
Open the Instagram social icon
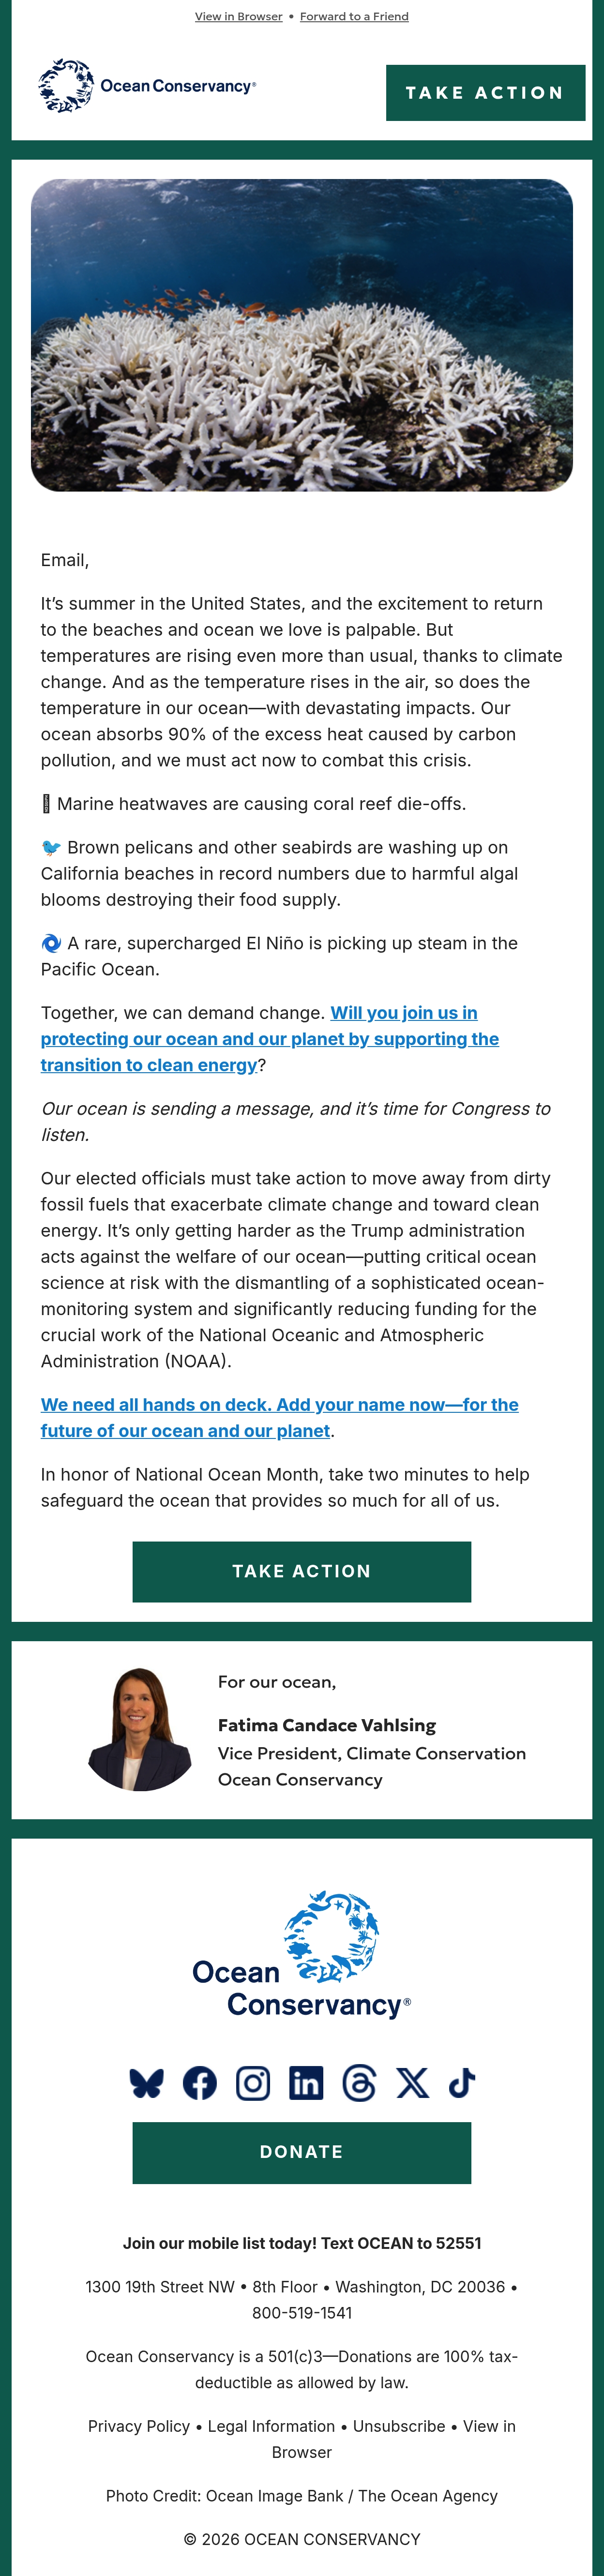tap(253, 2083)
